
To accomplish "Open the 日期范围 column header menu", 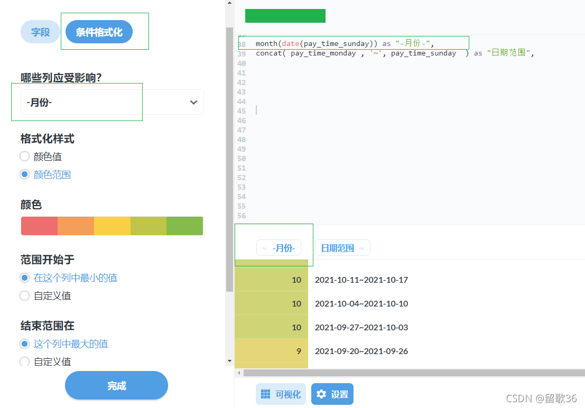I will pos(342,248).
